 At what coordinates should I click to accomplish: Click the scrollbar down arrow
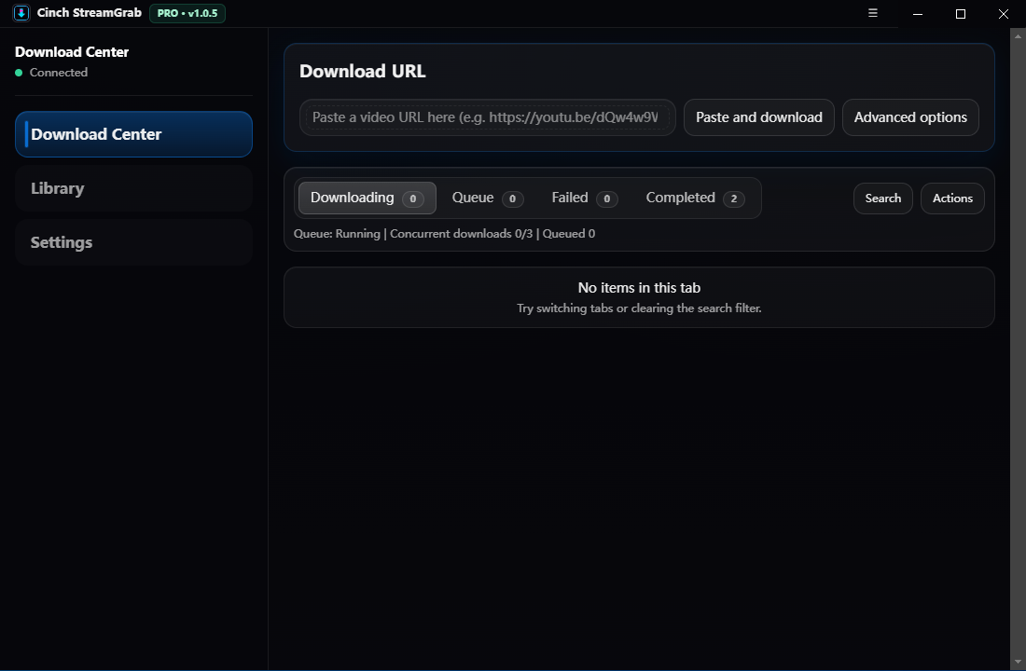point(1018,663)
